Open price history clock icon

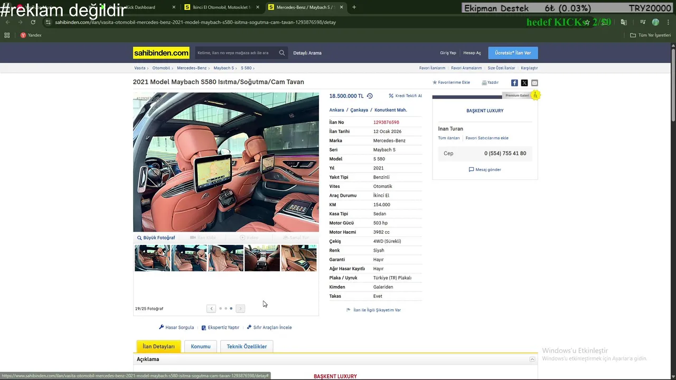point(370,96)
